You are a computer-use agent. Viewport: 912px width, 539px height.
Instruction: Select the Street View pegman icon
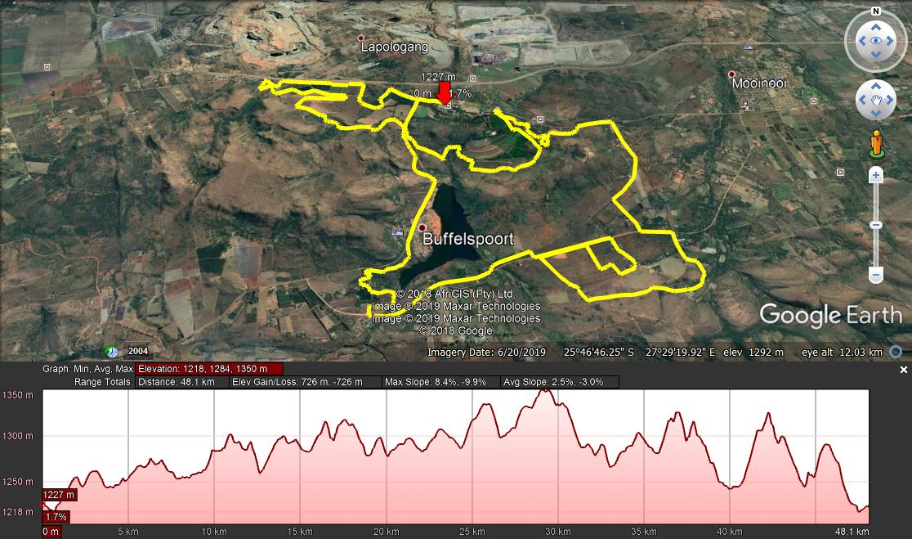point(876,144)
